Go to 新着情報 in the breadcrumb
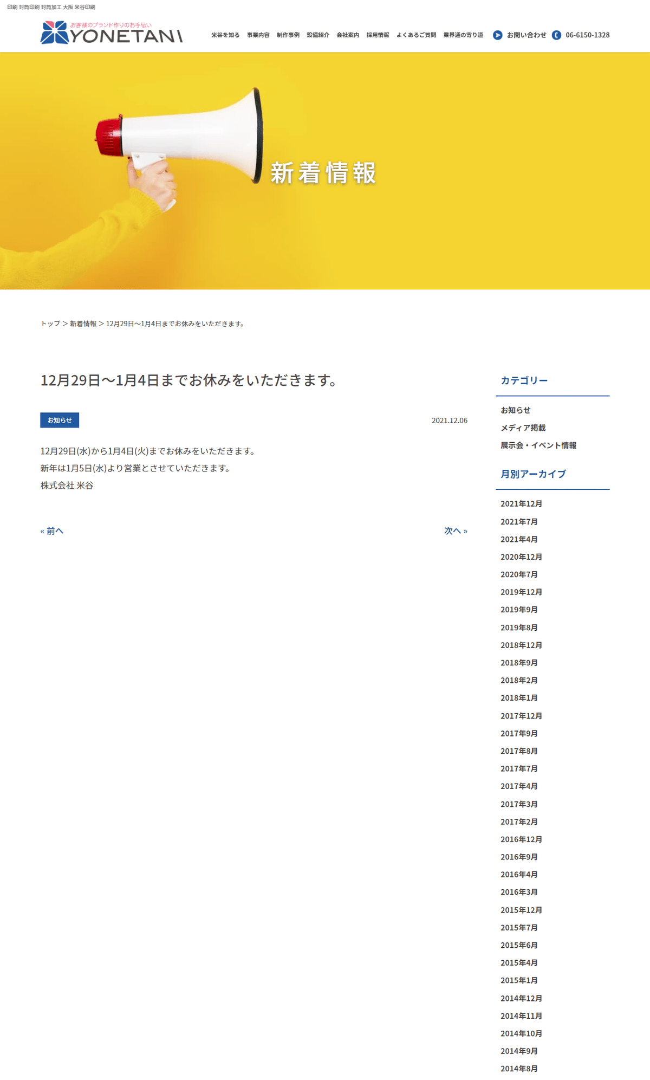Viewport: 650px width, 1080px height. point(83,324)
